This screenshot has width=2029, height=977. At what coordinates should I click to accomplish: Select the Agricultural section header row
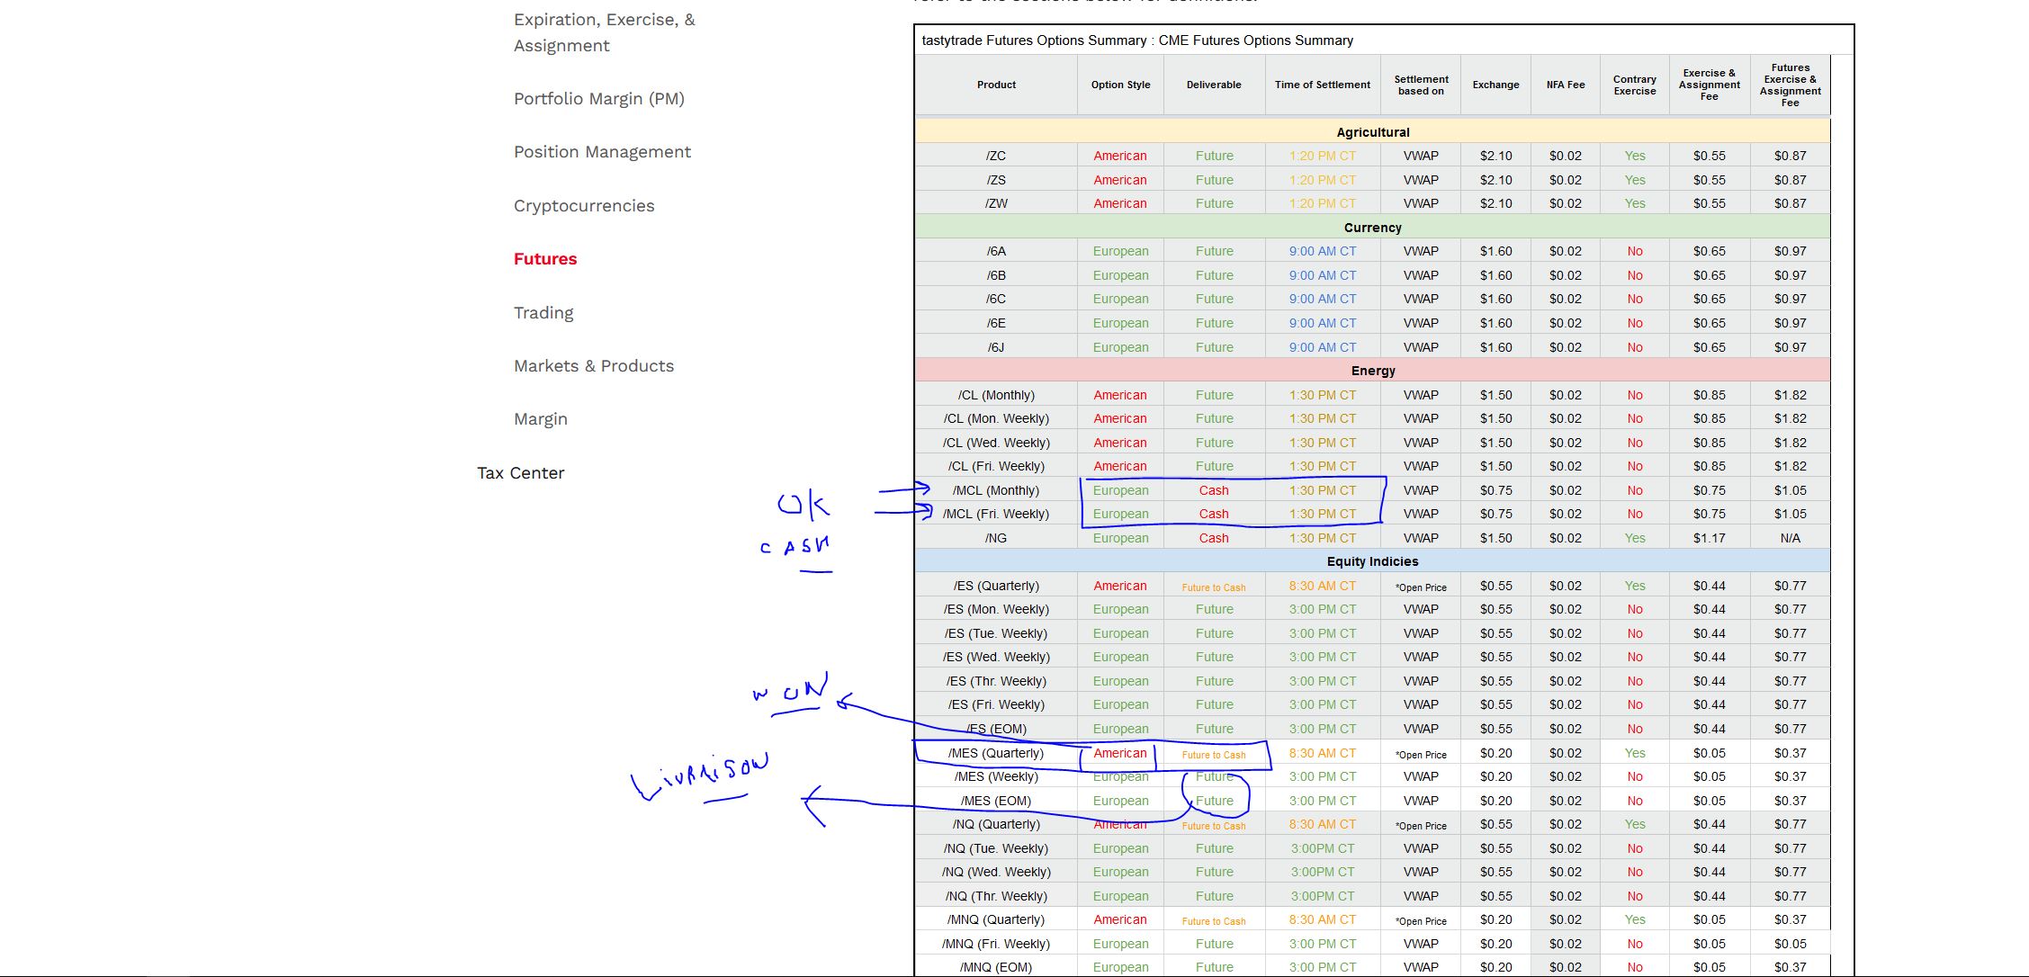click(x=1372, y=132)
